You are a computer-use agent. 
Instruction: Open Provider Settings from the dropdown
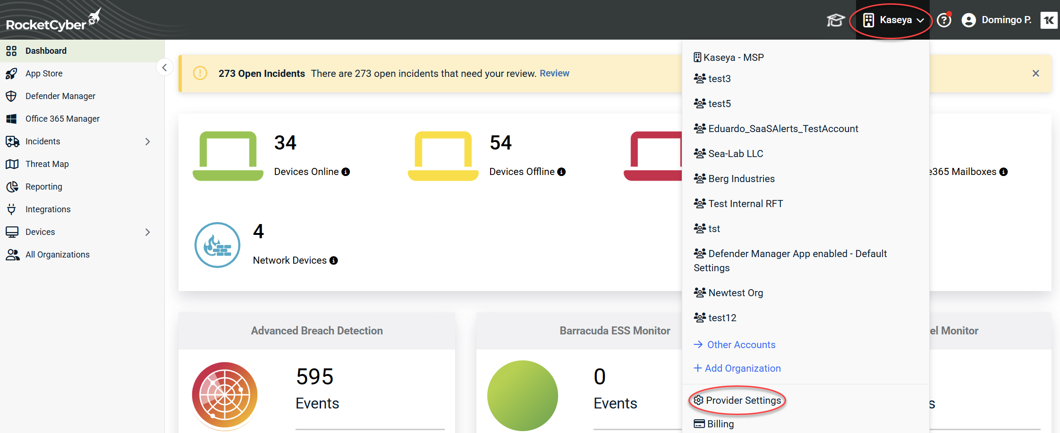(743, 400)
